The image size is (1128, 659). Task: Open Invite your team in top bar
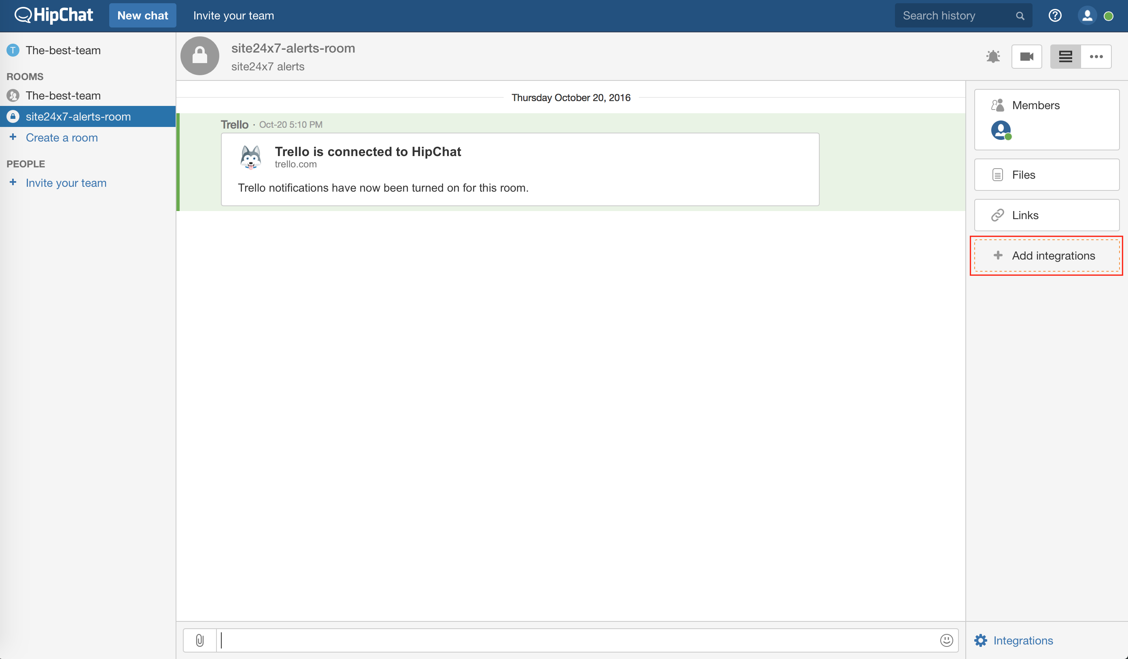(233, 16)
